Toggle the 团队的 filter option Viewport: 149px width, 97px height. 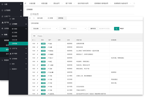coord(40,36)
